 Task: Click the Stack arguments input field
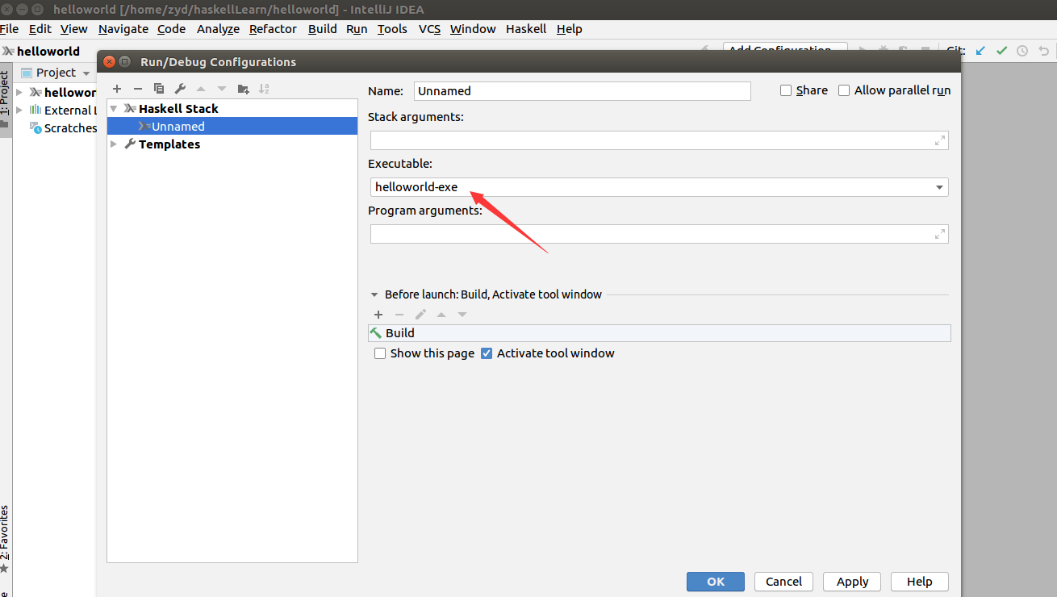(x=659, y=140)
